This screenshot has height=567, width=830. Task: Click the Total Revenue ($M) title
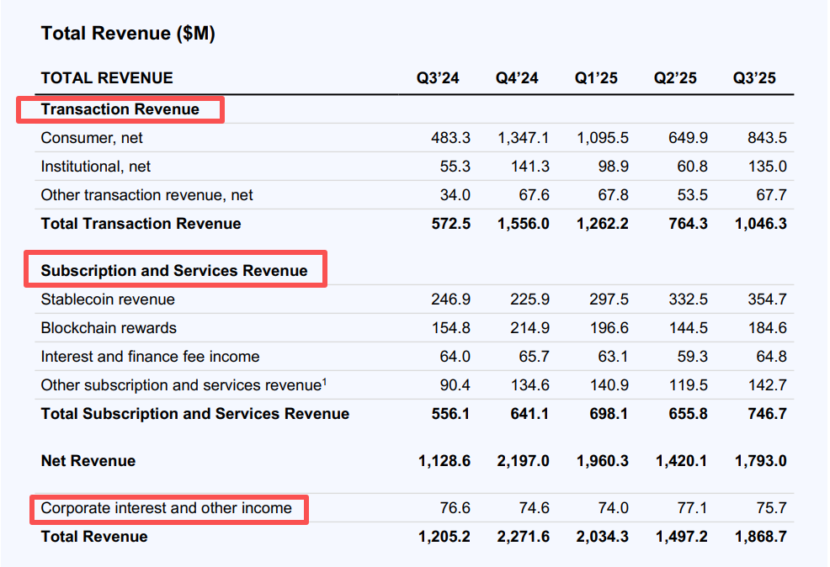pyautogui.click(x=128, y=34)
